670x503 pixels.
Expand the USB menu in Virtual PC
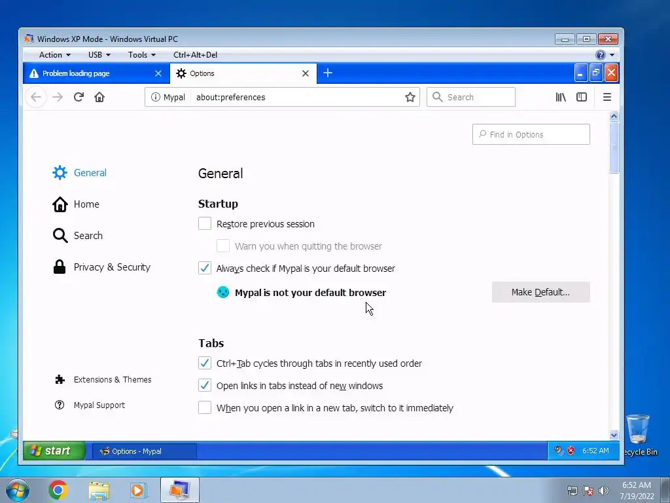(x=99, y=55)
